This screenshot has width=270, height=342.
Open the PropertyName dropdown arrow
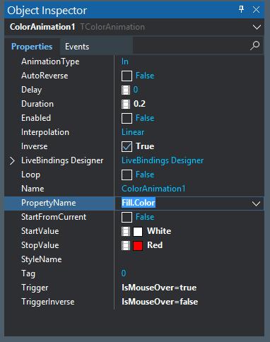[x=256, y=204]
